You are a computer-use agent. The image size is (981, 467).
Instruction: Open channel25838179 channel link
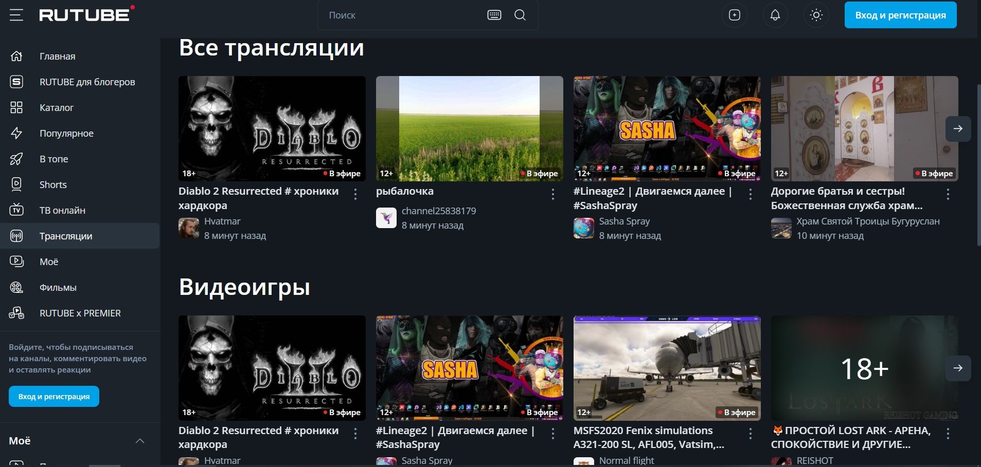pos(439,211)
